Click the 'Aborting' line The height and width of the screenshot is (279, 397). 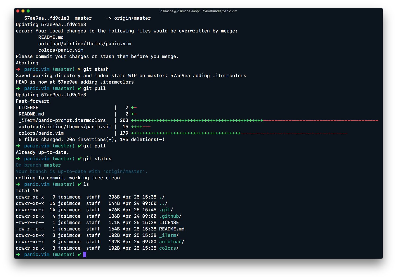tap(27, 63)
